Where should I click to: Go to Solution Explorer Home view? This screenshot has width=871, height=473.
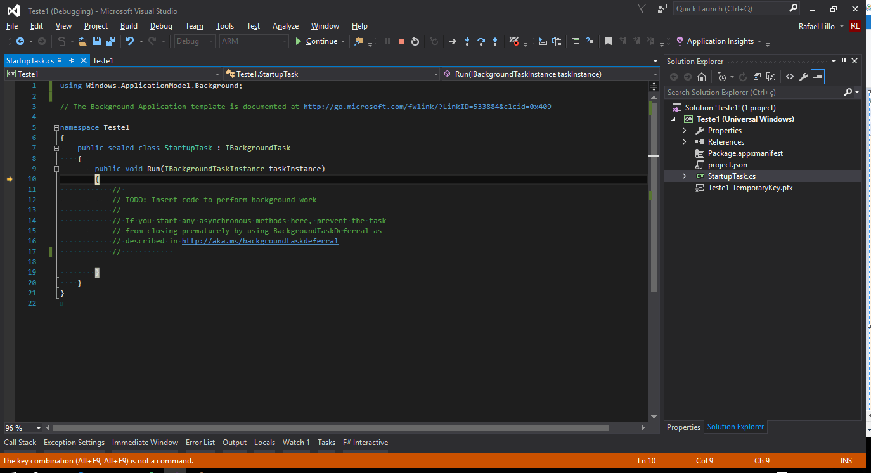[702, 77]
